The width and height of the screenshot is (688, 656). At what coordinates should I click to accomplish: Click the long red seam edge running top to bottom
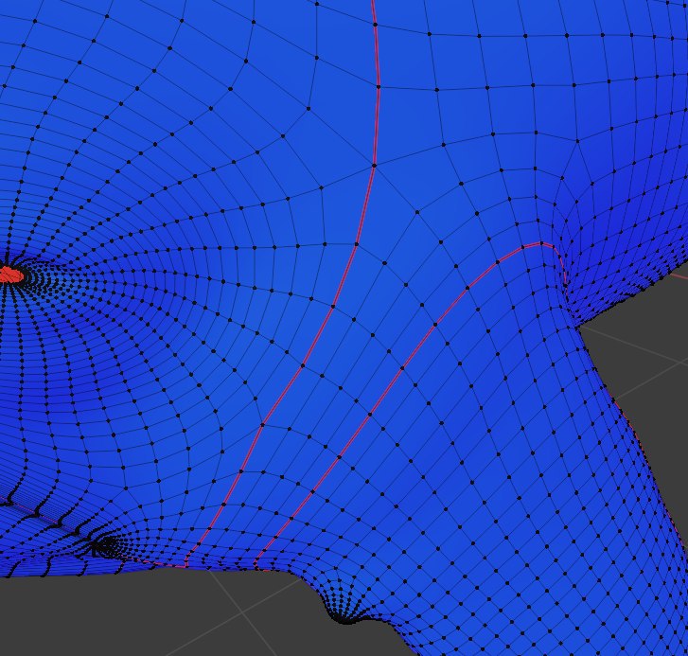[x=333, y=306]
